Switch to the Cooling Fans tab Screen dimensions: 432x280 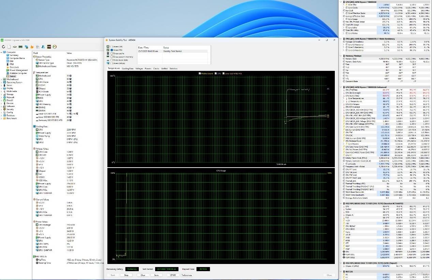pyautogui.click(x=128, y=68)
